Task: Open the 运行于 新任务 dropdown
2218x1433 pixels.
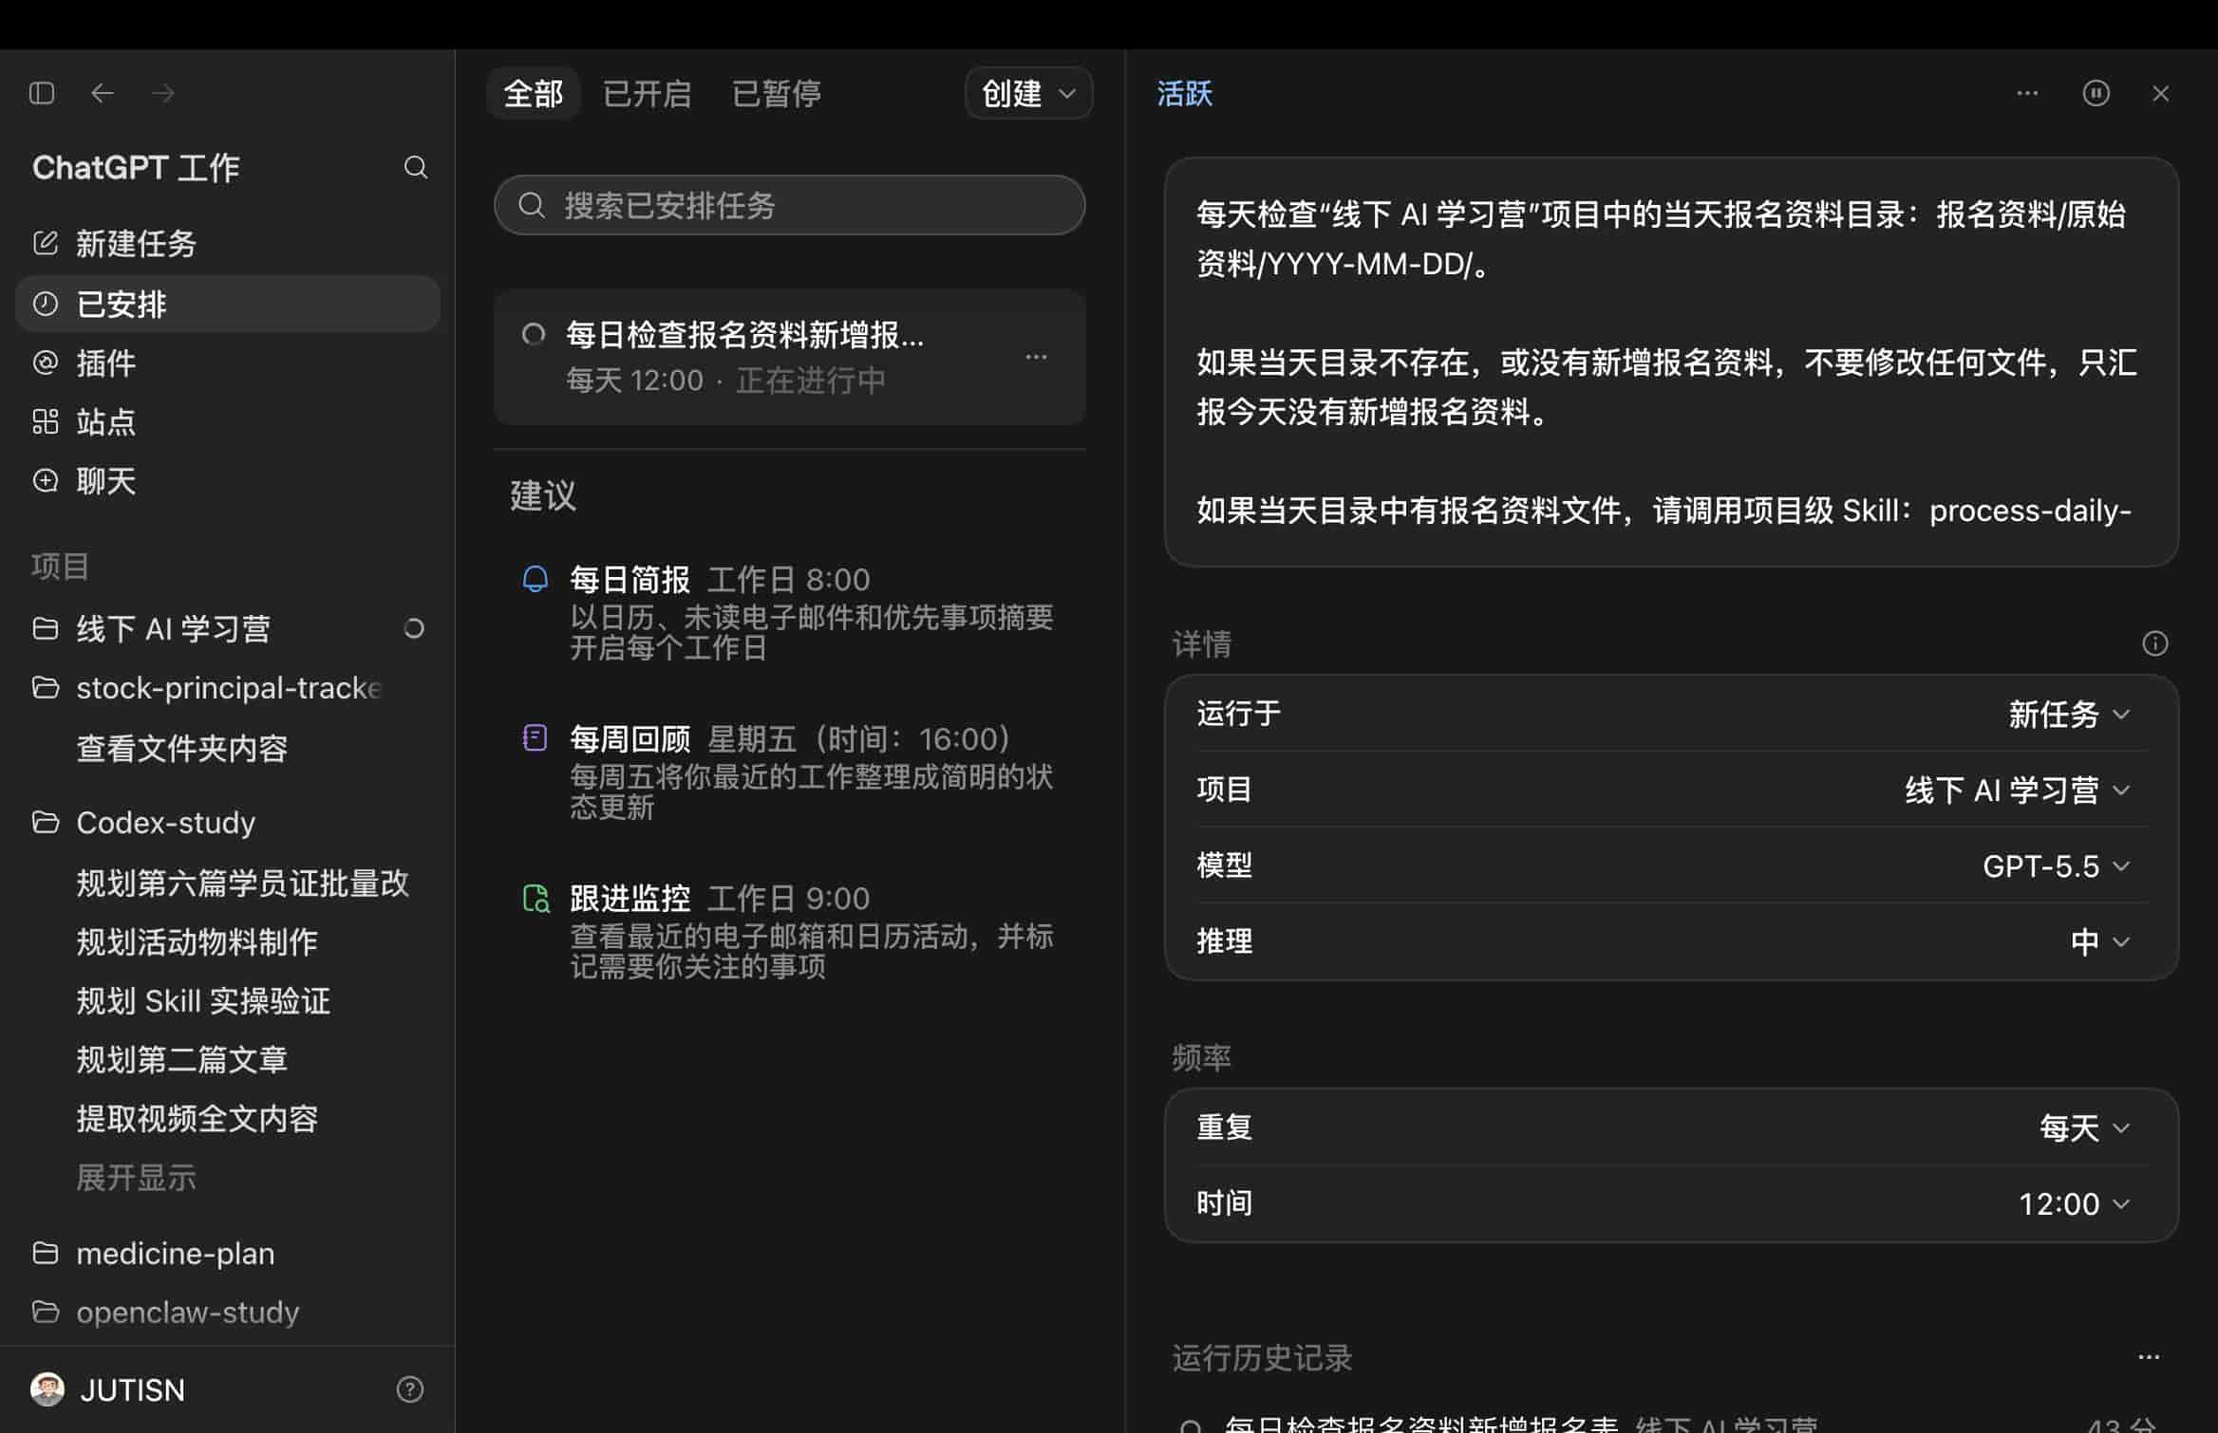Action: pos(2068,714)
